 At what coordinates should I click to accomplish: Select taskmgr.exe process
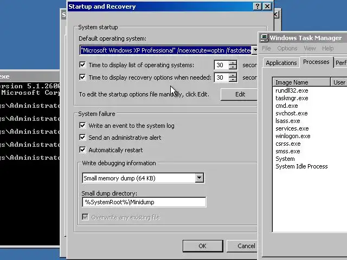click(x=292, y=98)
